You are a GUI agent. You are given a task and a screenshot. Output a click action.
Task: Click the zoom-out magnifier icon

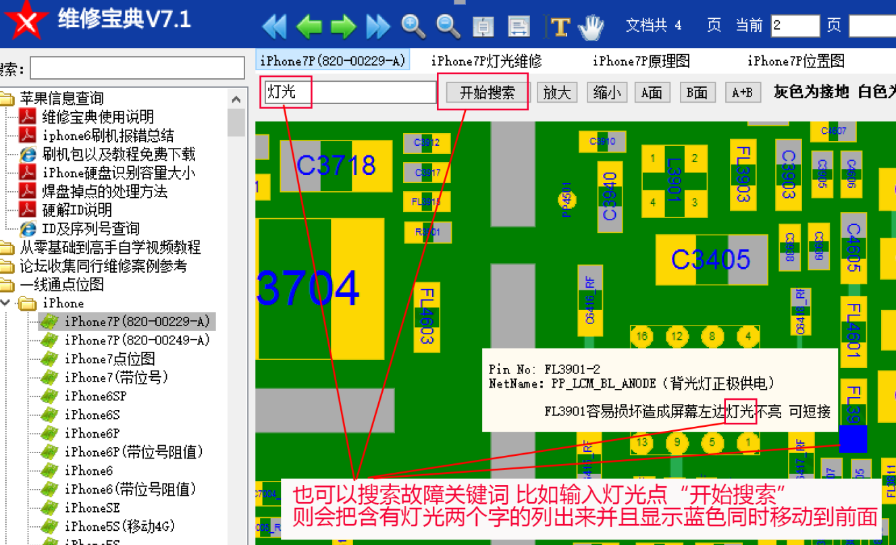(x=448, y=26)
